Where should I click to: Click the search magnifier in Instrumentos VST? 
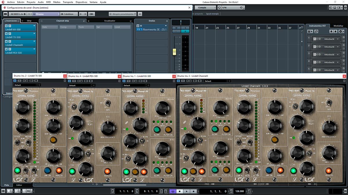click(316, 31)
